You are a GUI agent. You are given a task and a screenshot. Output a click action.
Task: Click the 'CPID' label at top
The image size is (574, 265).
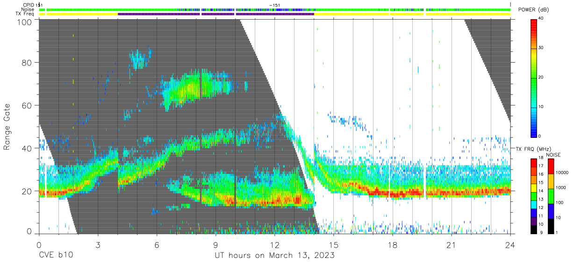pyautogui.click(x=29, y=5)
